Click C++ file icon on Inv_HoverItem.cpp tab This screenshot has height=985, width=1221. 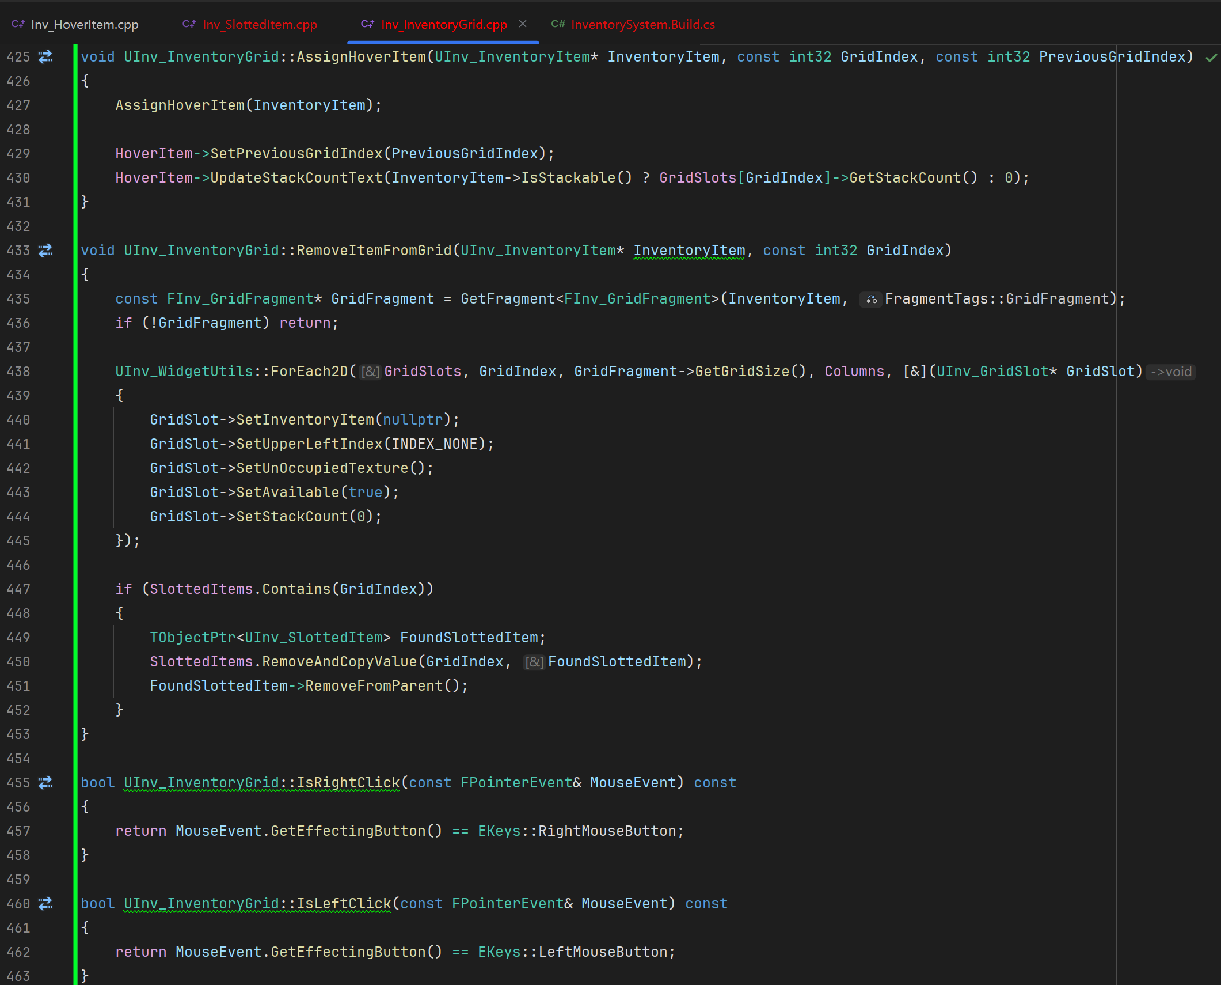pyautogui.click(x=18, y=24)
